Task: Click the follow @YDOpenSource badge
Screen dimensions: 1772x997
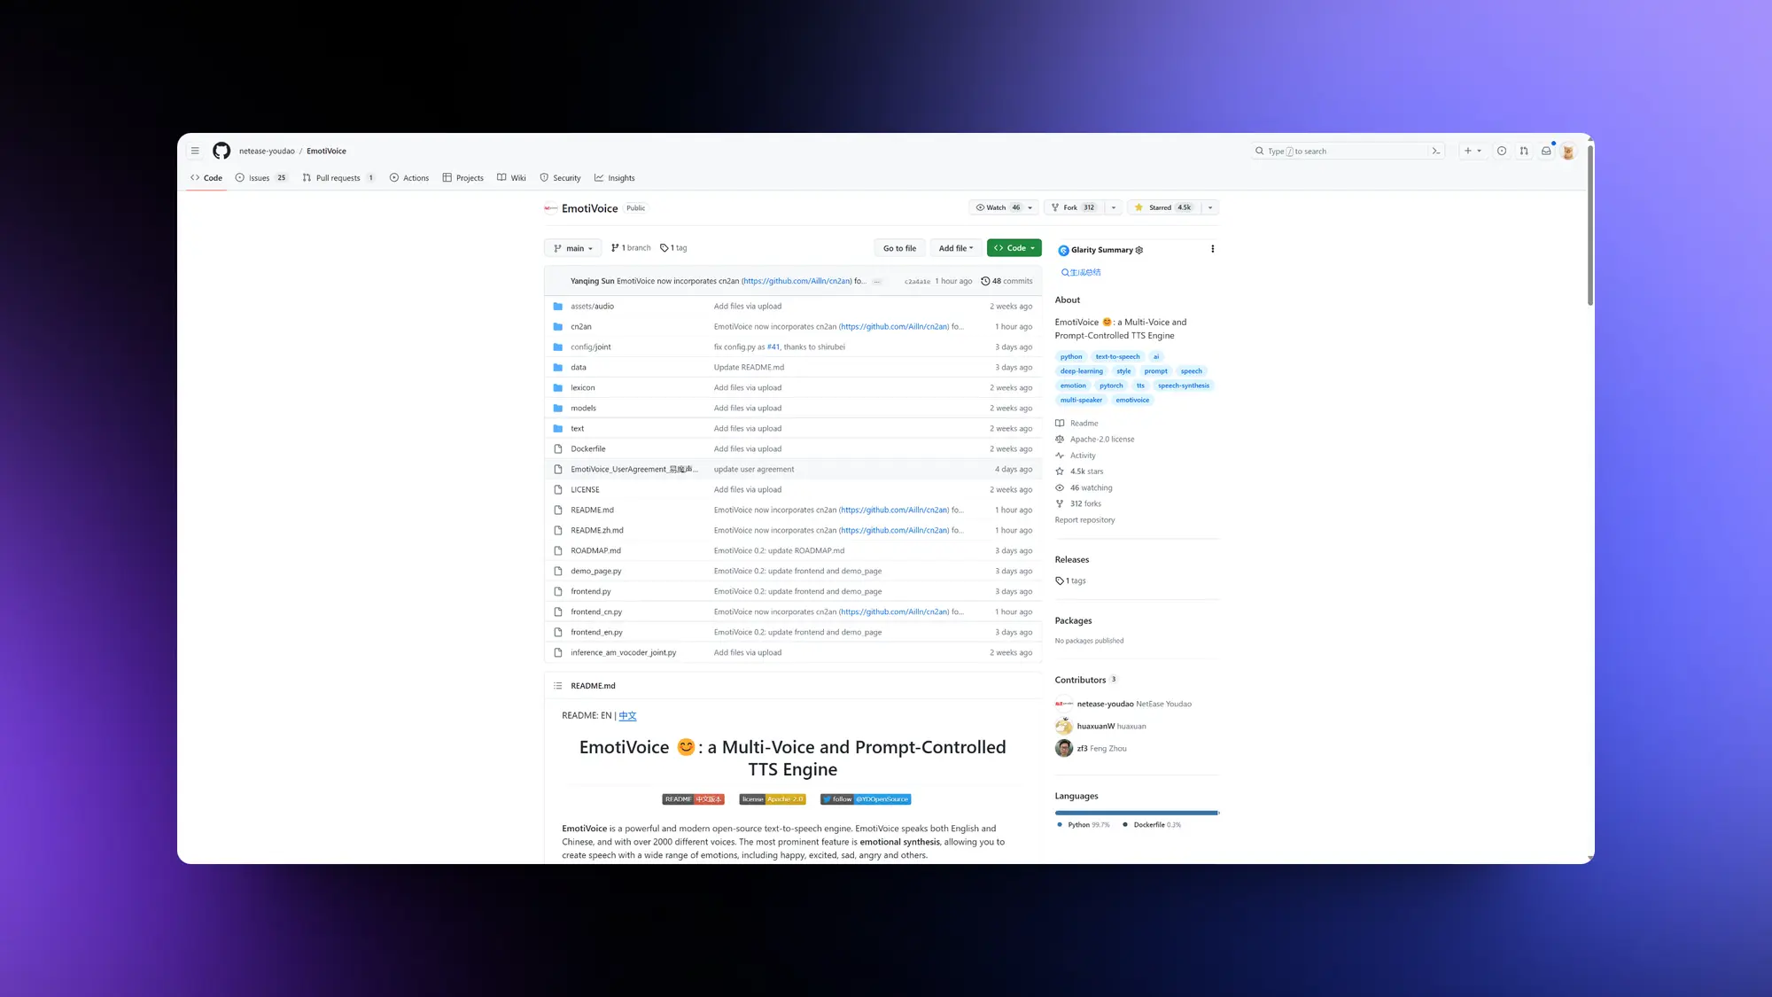Action: [x=866, y=799]
